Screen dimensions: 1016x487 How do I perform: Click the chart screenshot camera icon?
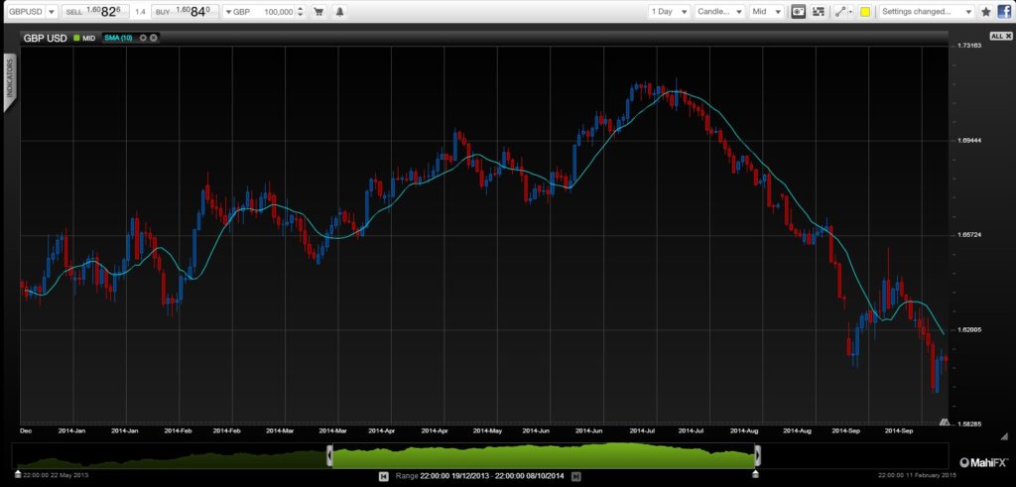(x=798, y=12)
